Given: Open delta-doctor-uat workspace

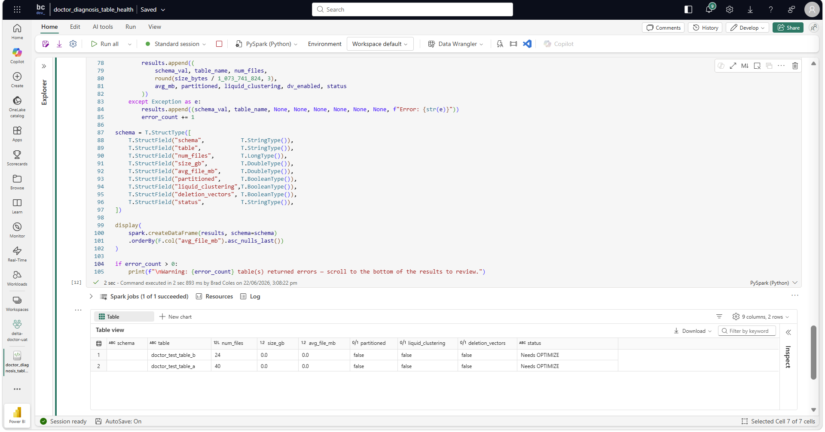Looking at the screenshot, I should [x=17, y=330].
